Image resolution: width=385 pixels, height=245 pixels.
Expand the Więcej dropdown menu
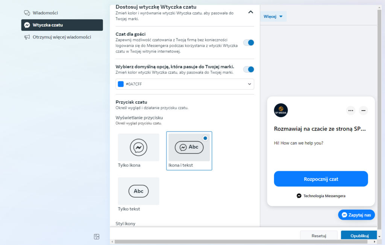point(273,17)
